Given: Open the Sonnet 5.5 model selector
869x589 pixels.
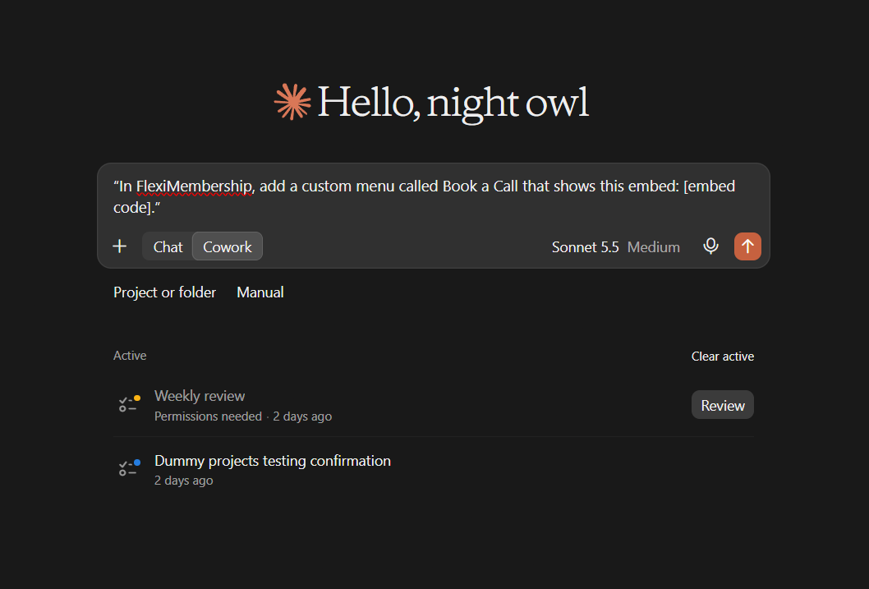Looking at the screenshot, I should (x=586, y=247).
